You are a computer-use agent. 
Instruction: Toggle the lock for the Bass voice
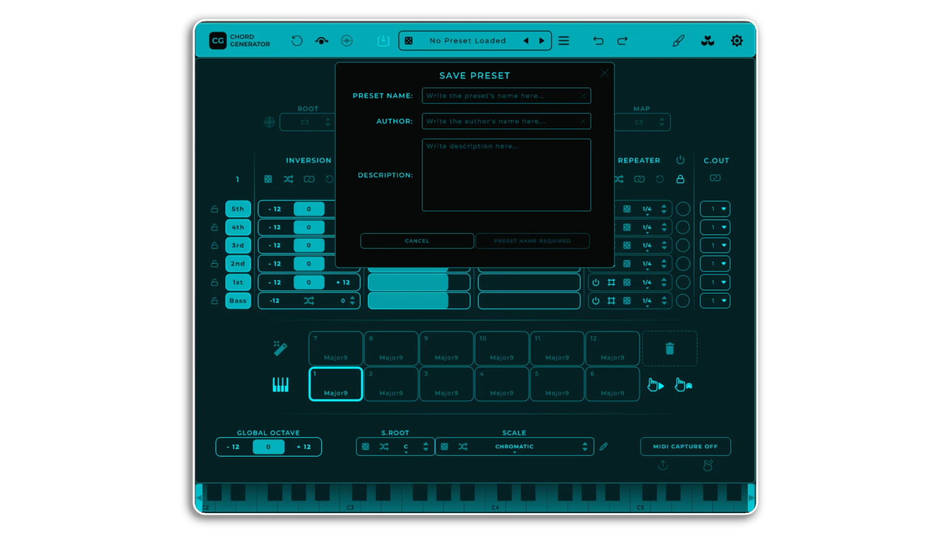click(x=215, y=301)
